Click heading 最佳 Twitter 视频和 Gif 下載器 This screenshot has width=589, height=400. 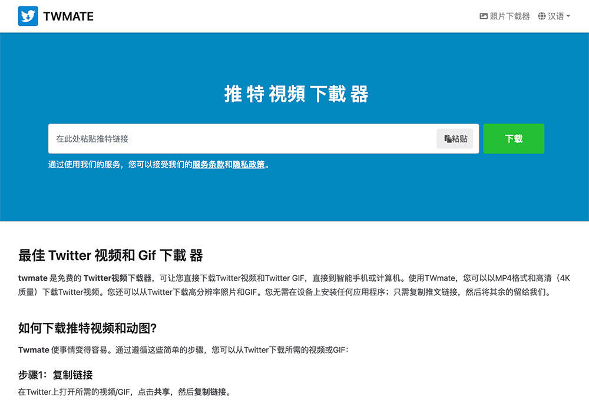(x=111, y=255)
